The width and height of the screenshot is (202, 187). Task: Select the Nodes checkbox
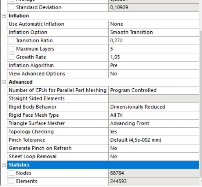[x=11, y=173]
